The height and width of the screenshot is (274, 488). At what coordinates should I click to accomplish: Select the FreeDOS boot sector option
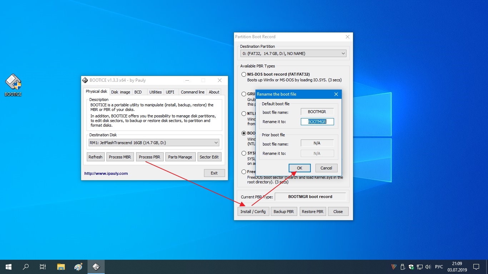(244, 172)
